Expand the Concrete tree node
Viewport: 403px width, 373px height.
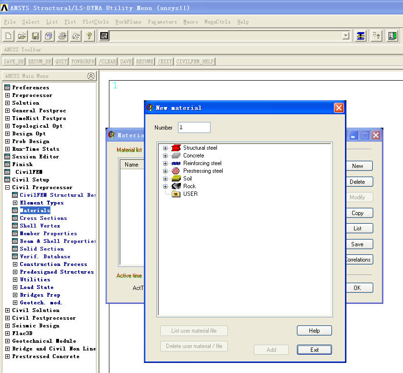click(165, 156)
